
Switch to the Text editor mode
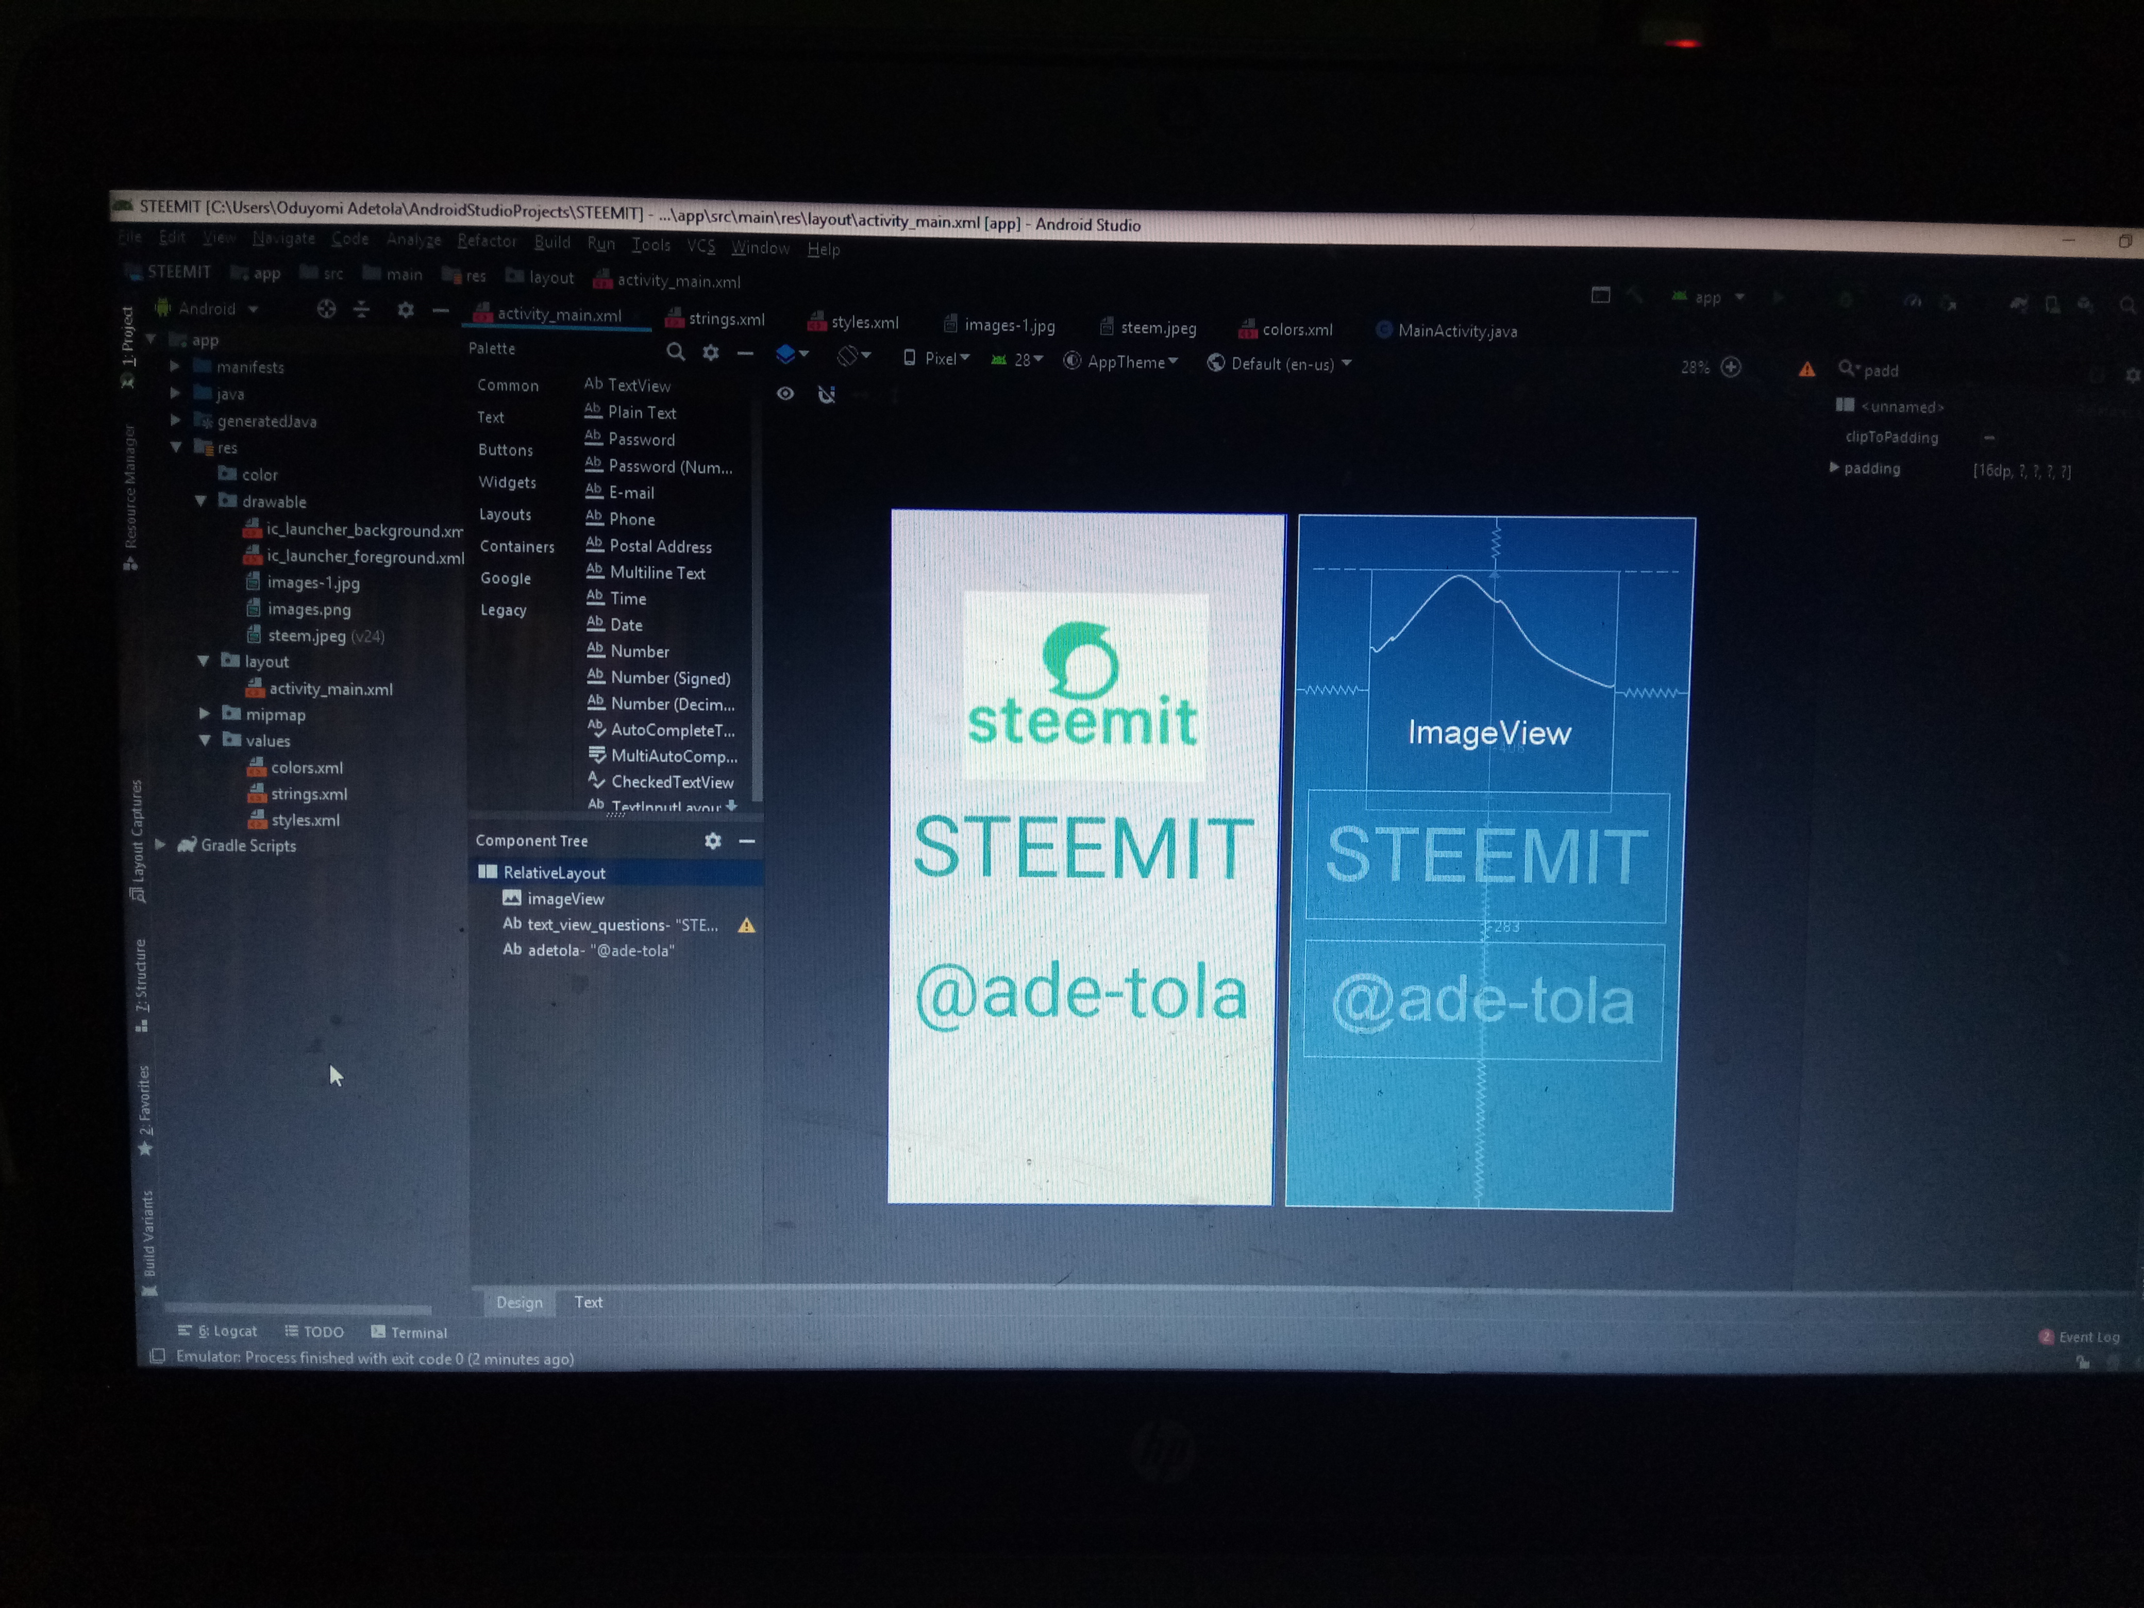588,1302
